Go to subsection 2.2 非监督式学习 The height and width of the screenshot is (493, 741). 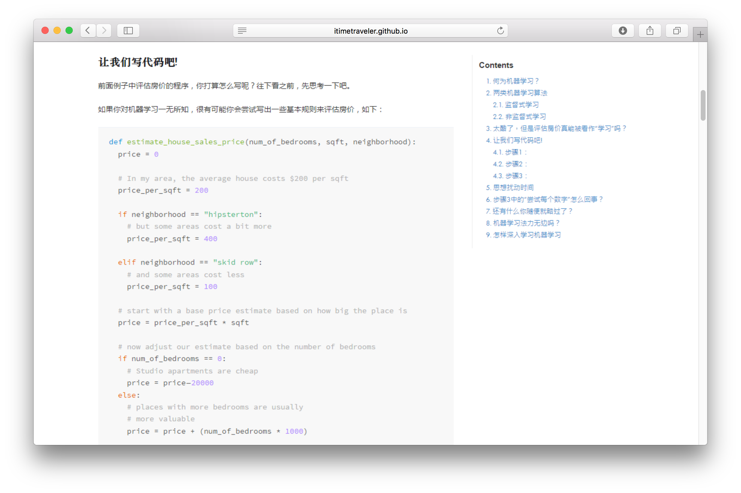coord(519,117)
